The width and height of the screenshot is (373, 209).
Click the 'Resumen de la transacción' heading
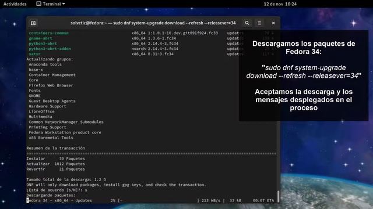(56, 148)
